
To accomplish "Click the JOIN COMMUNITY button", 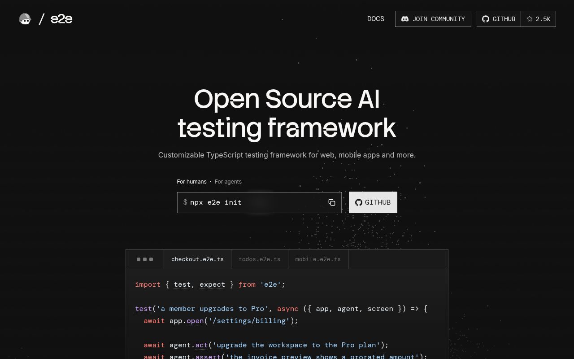I will pos(433,19).
